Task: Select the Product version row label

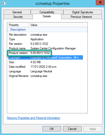Action: 18,53
